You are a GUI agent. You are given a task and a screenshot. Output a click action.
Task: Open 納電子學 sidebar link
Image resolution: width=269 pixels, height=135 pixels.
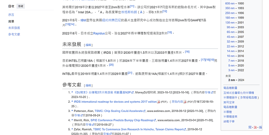pyautogui.click(x=229, y=122)
